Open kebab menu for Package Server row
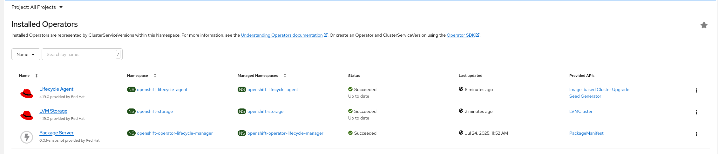This screenshot has height=154, width=718. click(696, 134)
